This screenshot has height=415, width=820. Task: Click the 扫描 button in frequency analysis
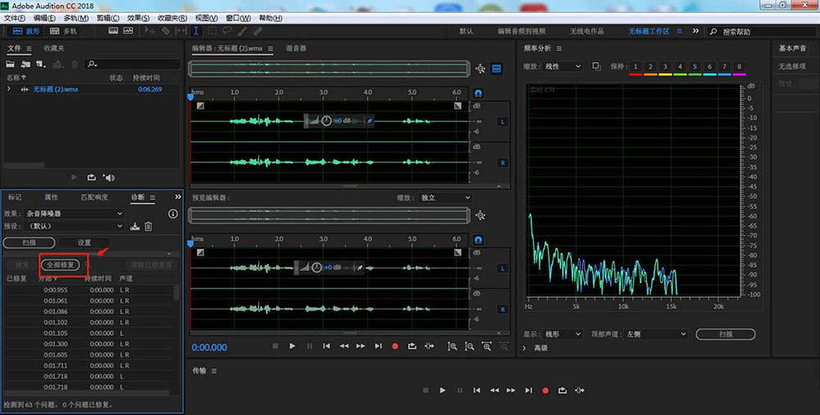[x=725, y=334]
